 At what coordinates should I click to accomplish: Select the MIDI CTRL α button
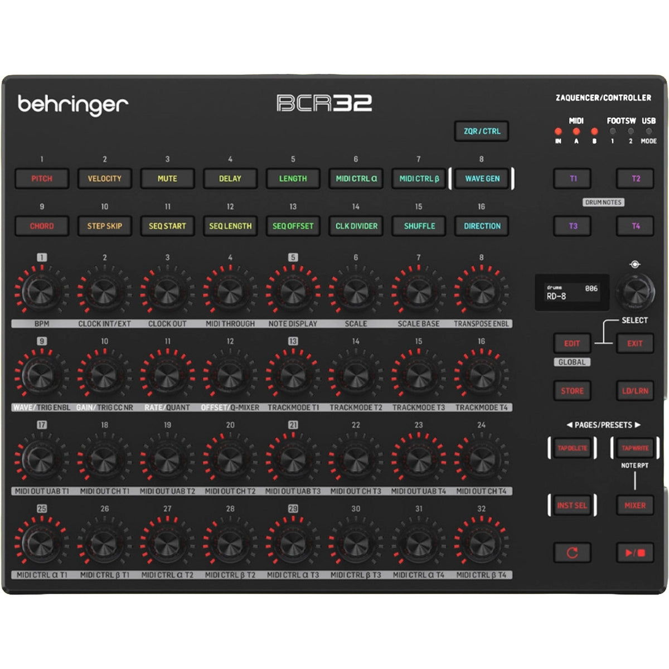click(x=356, y=178)
